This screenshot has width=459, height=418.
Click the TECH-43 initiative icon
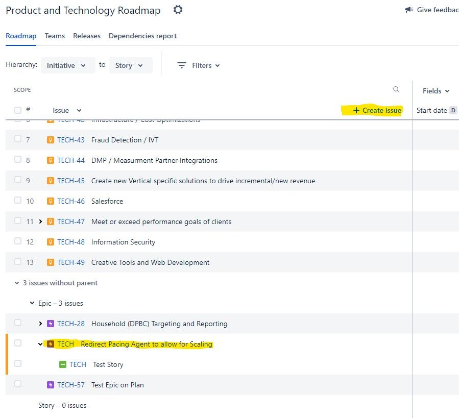51,140
